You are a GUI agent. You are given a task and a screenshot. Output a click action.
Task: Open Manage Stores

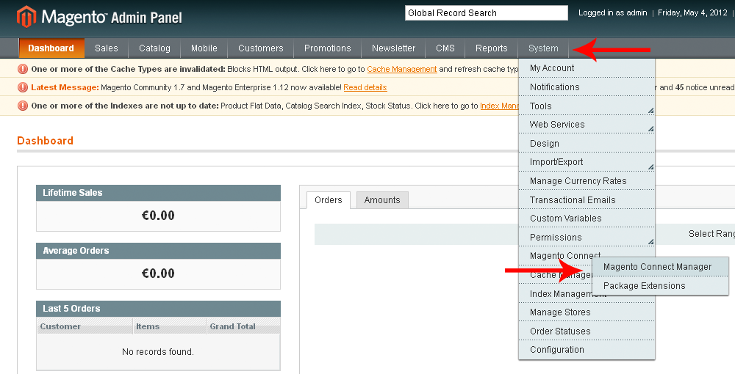[587, 312]
